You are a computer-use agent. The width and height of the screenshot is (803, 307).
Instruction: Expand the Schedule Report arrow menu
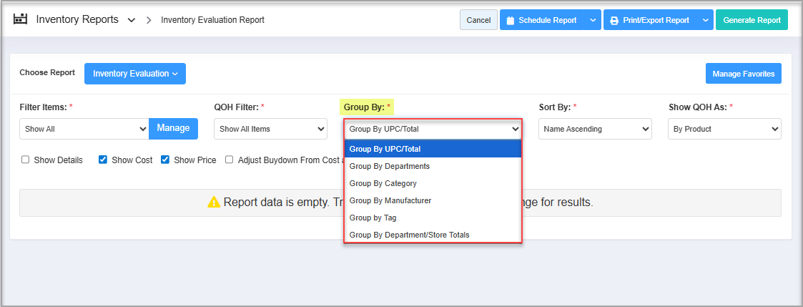click(x=593, y=20)
